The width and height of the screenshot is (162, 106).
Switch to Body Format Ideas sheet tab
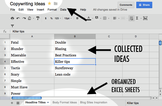click(65, 102)
